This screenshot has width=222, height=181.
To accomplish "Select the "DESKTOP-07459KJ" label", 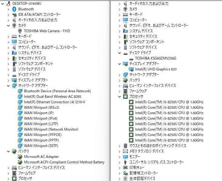I will tap(27, 4).
